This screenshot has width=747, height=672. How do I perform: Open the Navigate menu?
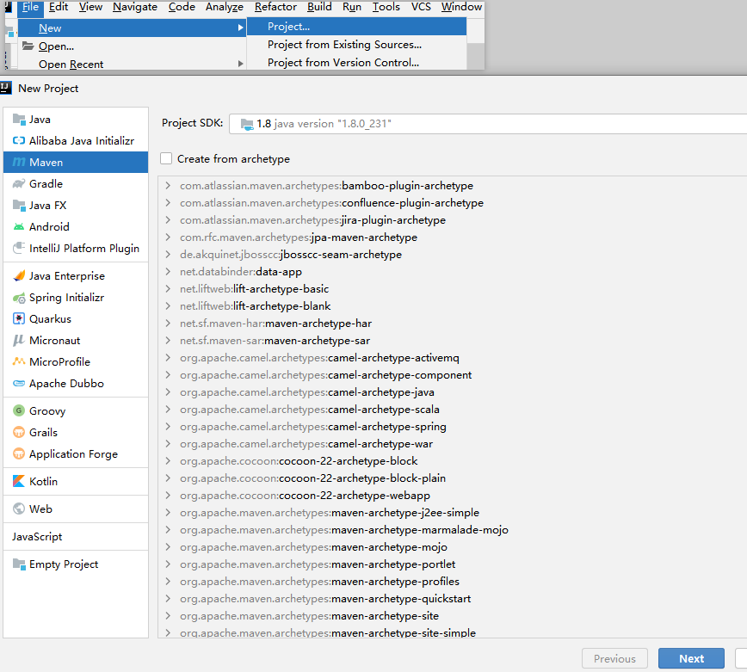pos(135,7)
